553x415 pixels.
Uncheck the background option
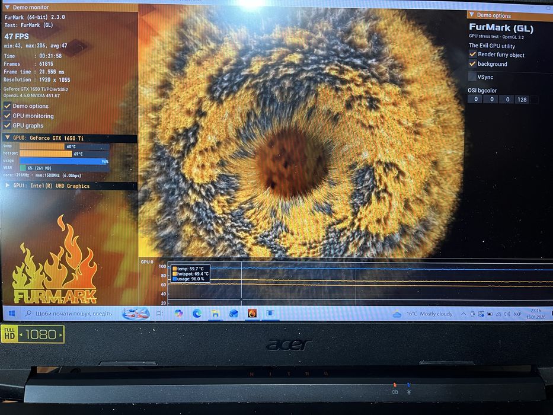coord(472,64)
